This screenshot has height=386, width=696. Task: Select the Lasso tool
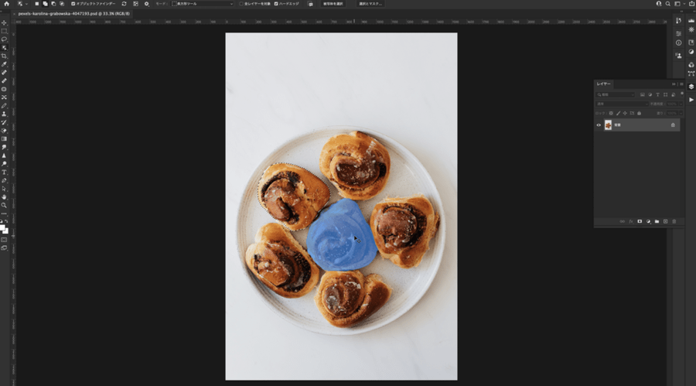pos(4,39)
